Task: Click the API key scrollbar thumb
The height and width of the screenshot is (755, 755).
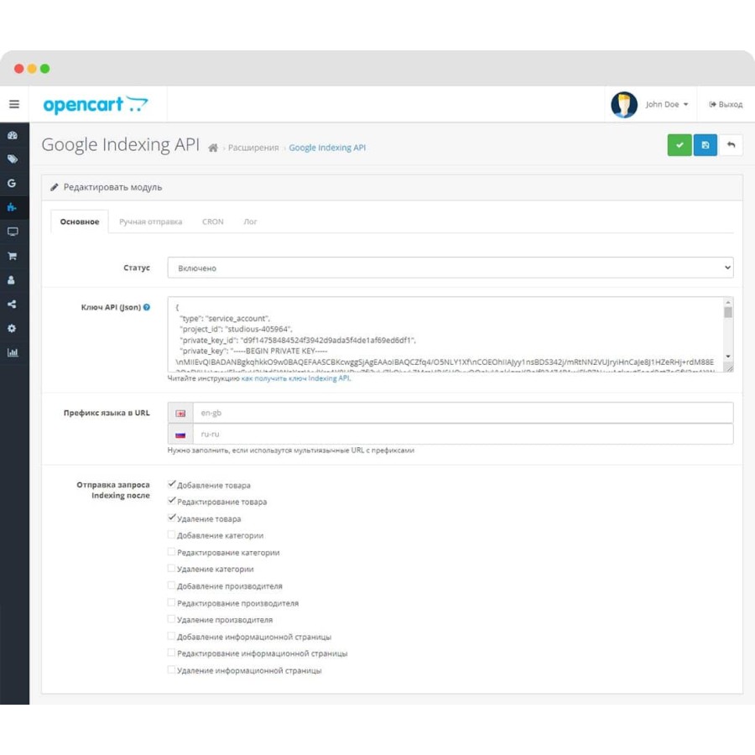Action: tap(728, 313)
